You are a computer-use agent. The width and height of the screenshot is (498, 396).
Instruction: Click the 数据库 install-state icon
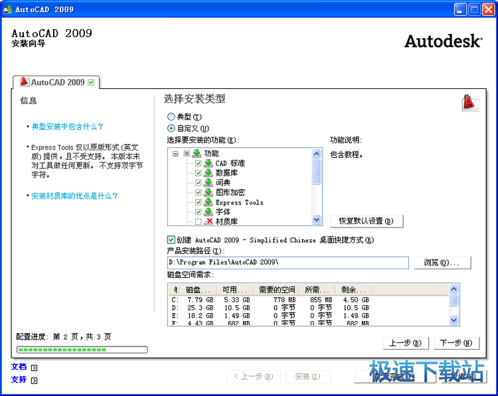coord(208,173)
